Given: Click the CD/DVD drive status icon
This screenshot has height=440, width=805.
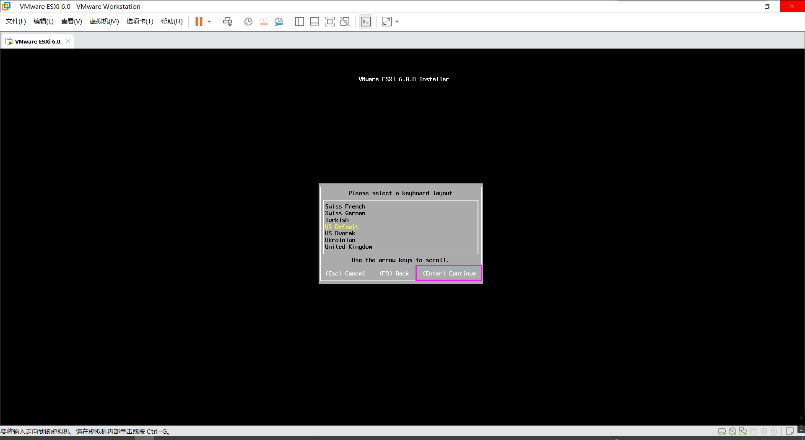Looking at the screenshot, I should tap(732, 431).
